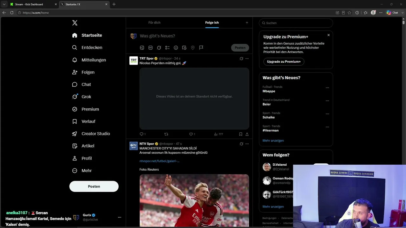This screenshot has height=228, width=406.
Task: Share the TRT Spor post
Action: click(247, 134)
